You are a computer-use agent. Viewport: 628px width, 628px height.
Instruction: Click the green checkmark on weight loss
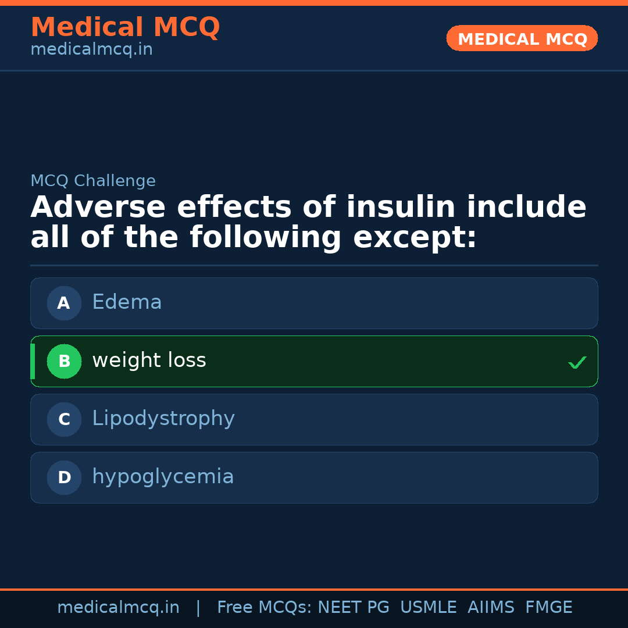tap(577, 363)
